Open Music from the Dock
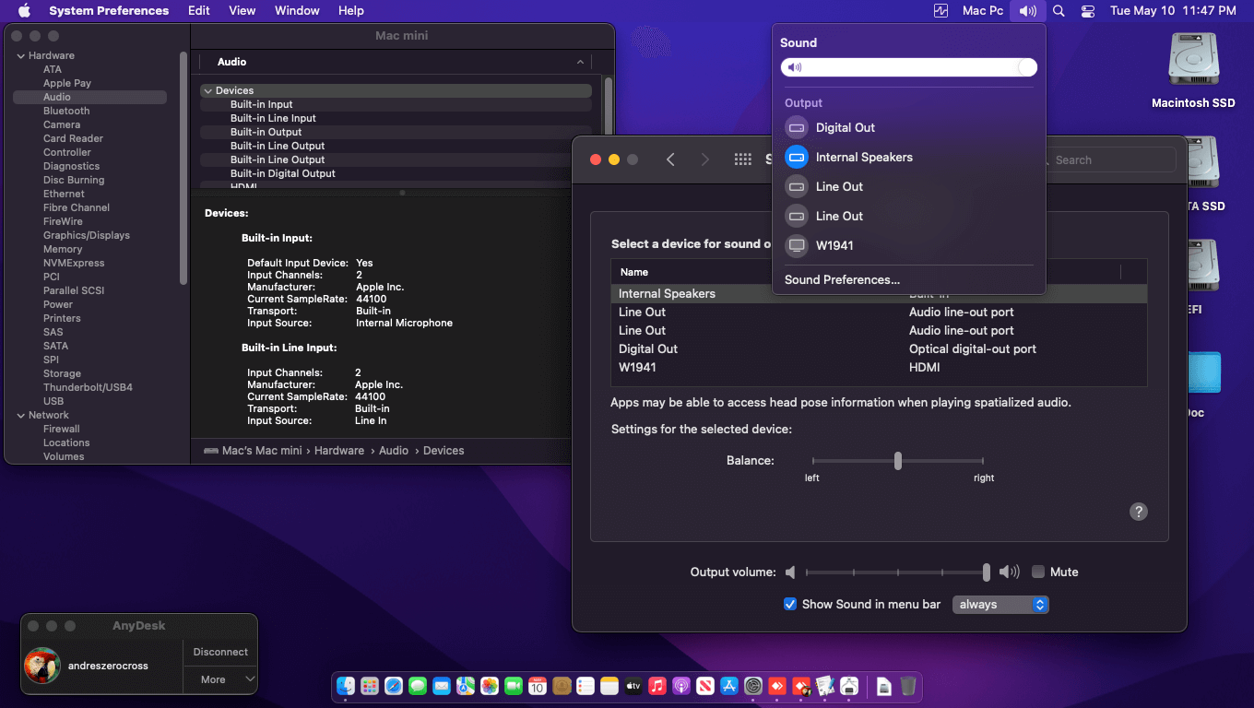1254x708 pixels. (x=657, y=686)
